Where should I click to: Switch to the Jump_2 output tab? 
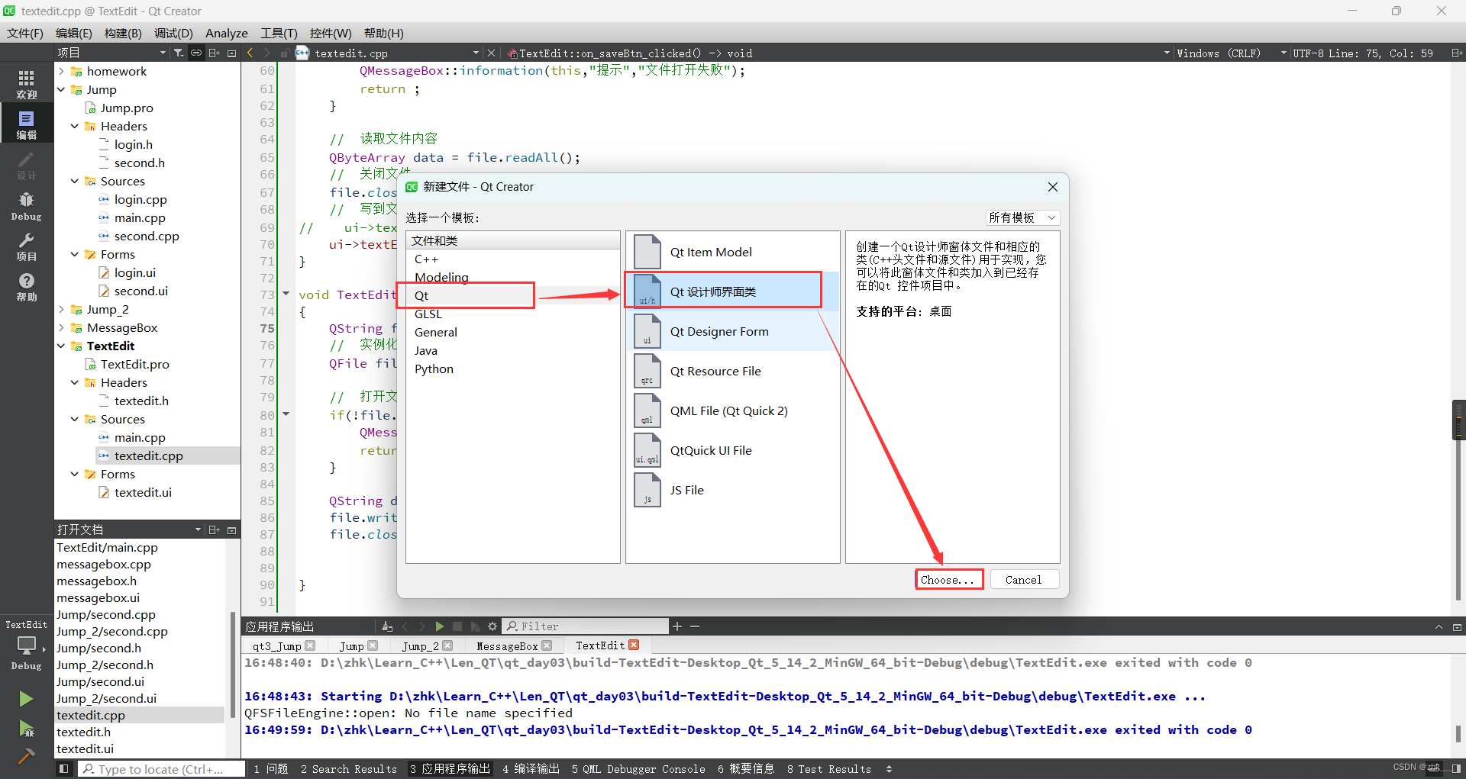(421, 646)
